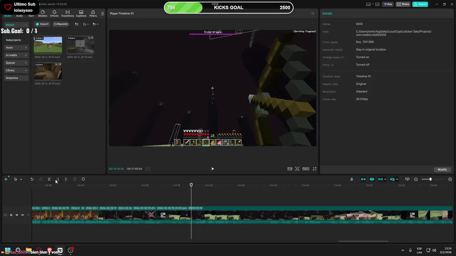456x256 pixels.
Task: Open the workspace layout dropdown
Action: coord(370,4)
